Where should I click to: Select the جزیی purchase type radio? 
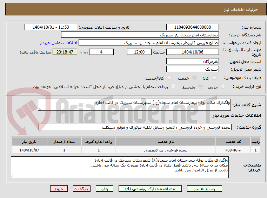(x=223, y=86)
